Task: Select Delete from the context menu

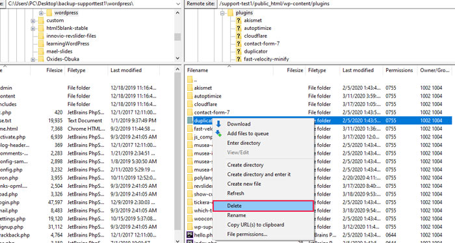Action: pos(263,206)
